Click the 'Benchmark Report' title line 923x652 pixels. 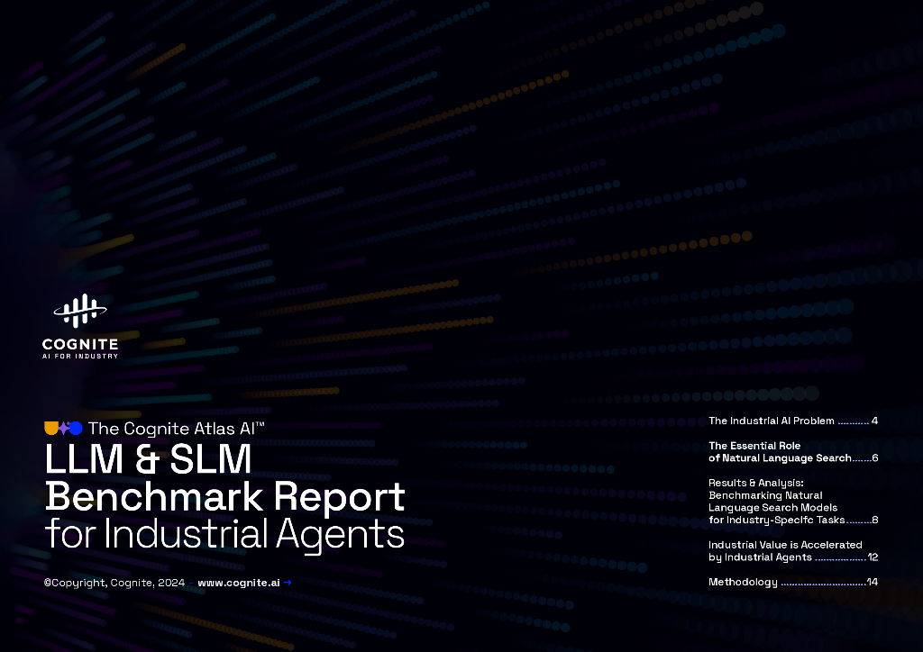click(x=224, y=497)
